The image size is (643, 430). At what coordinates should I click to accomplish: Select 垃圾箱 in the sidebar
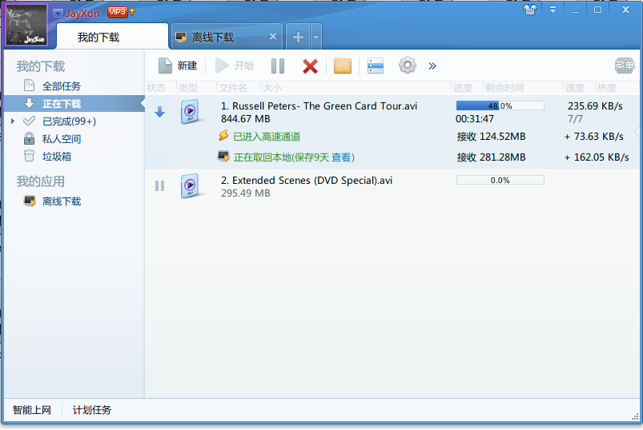tap(56, 157)
